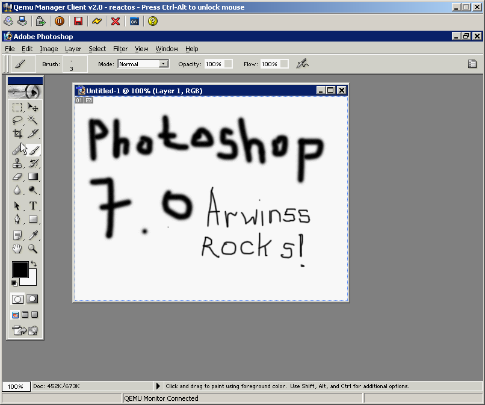Screen dimensions: 485x405
Task: Open the Mode blending dropdown
Action: (163, 64)
